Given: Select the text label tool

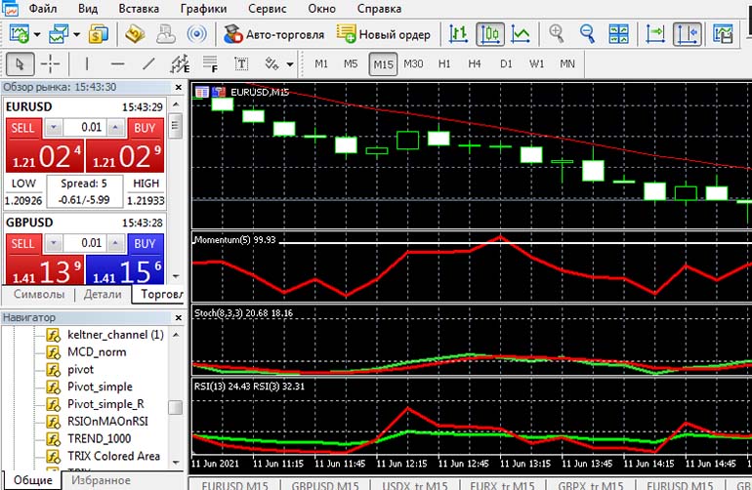Looking at the screenshot, I should [x=241, y=63].
